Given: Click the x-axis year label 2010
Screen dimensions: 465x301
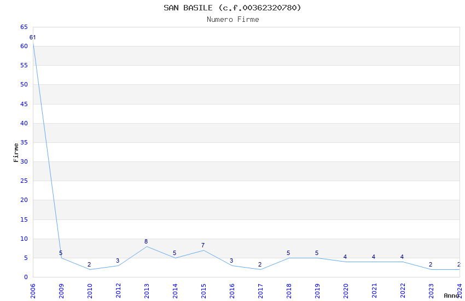Looking at the screenshot, I should (90, 291).
